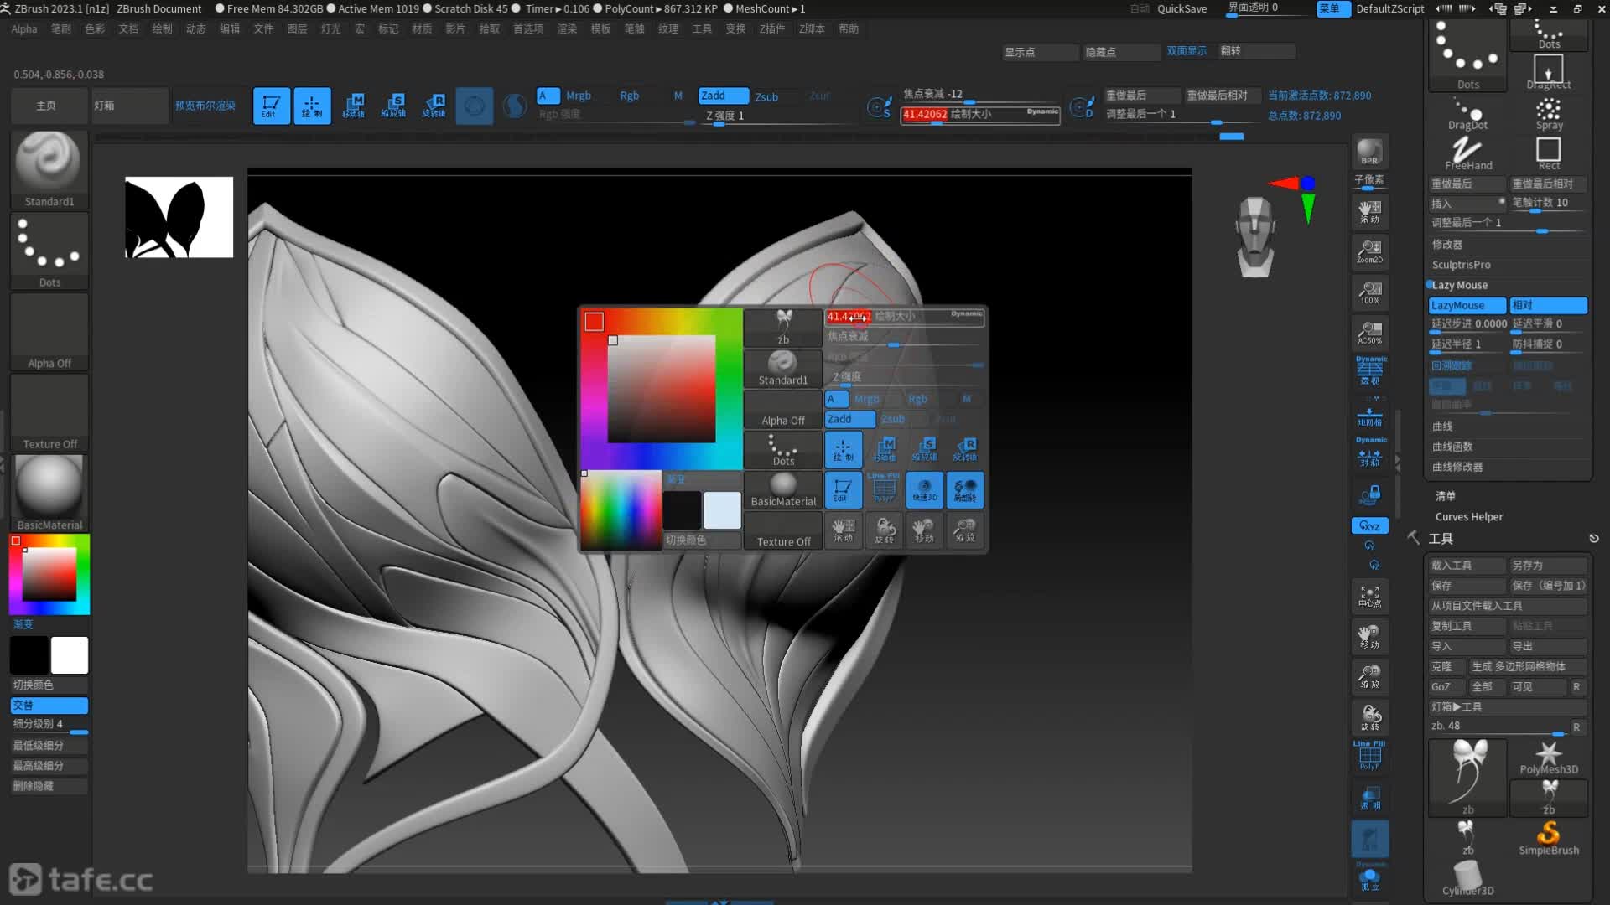Click the Rotate (旋转) icon in right shelf
Screen dimensions: 1610x905
(1369, 717)
